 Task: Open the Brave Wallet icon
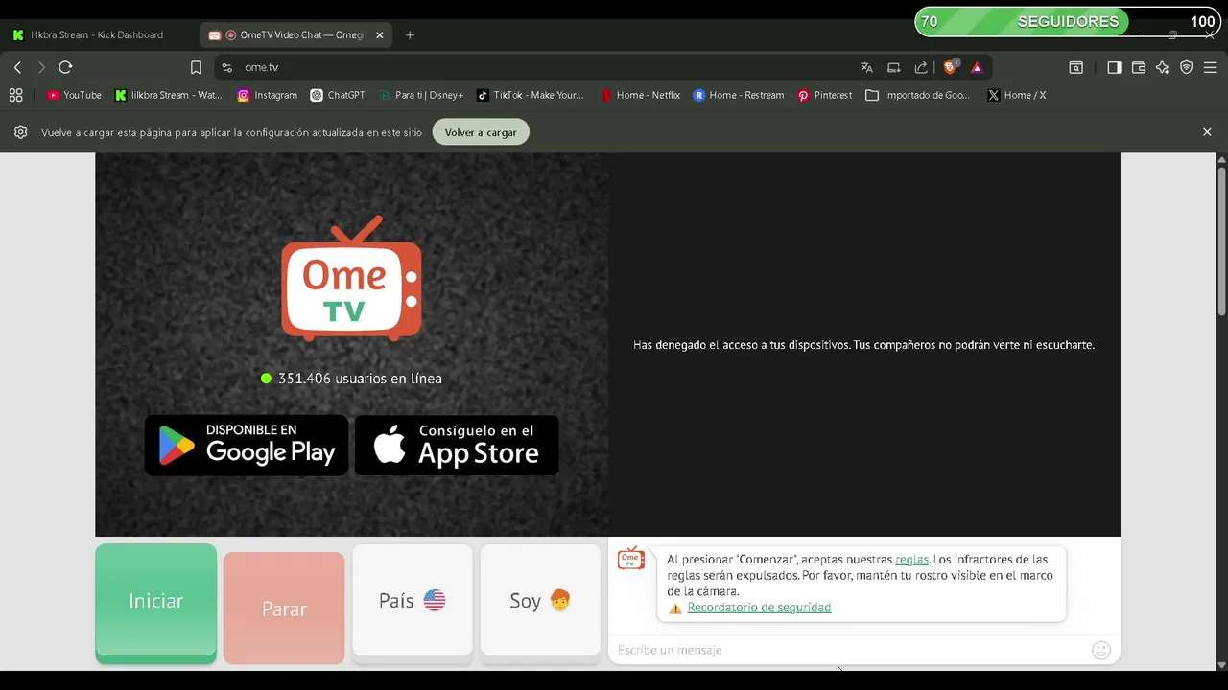click(1139, 67)
